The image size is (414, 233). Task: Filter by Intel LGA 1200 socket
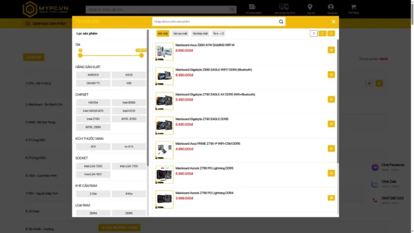click(93, 166)
